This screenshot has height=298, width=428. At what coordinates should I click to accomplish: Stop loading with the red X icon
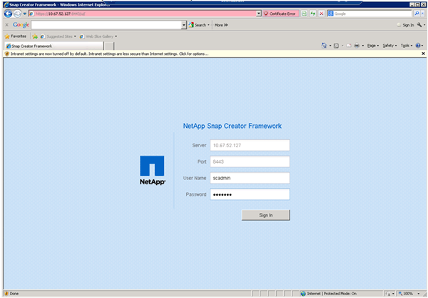(322, 14)
